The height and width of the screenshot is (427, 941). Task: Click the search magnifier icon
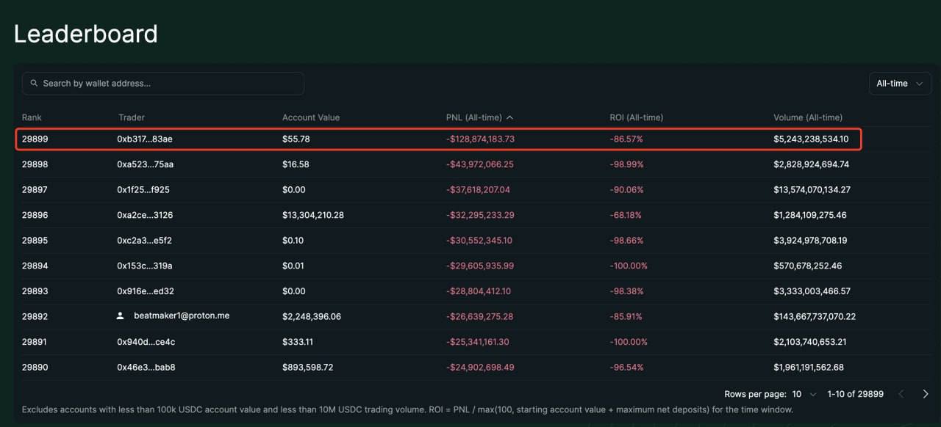pos(34,84)
